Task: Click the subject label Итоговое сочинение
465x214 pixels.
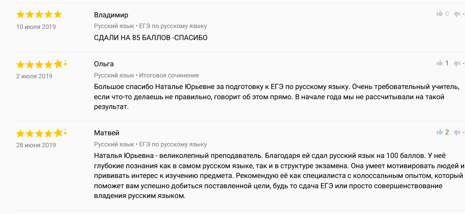Action: [169, 75]
